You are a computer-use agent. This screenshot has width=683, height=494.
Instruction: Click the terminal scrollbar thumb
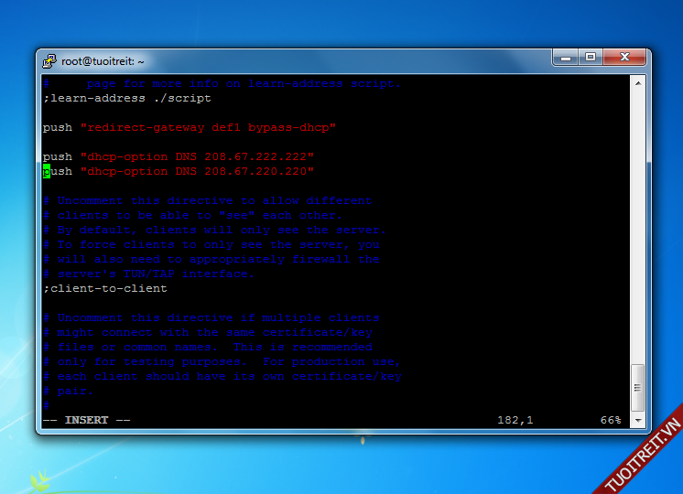tap(638, 388)
